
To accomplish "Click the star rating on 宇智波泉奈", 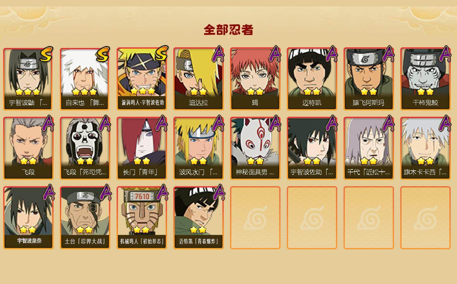I will point(28,230).
